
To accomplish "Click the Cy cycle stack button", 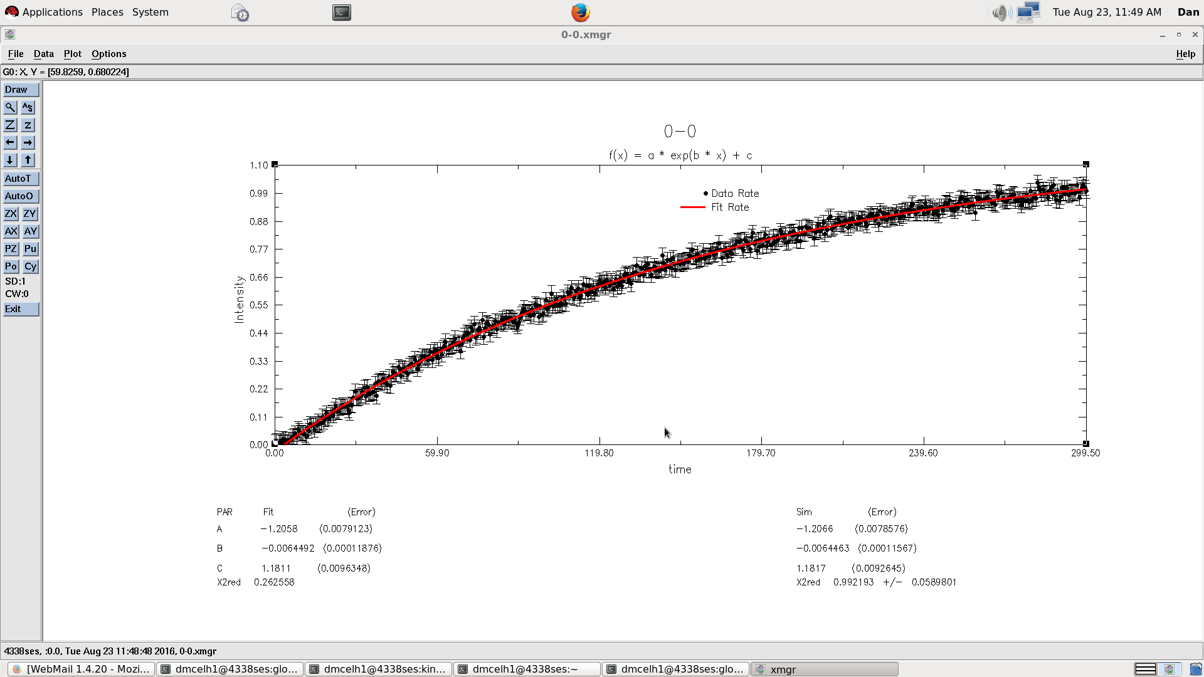I will tap(30, 266).
